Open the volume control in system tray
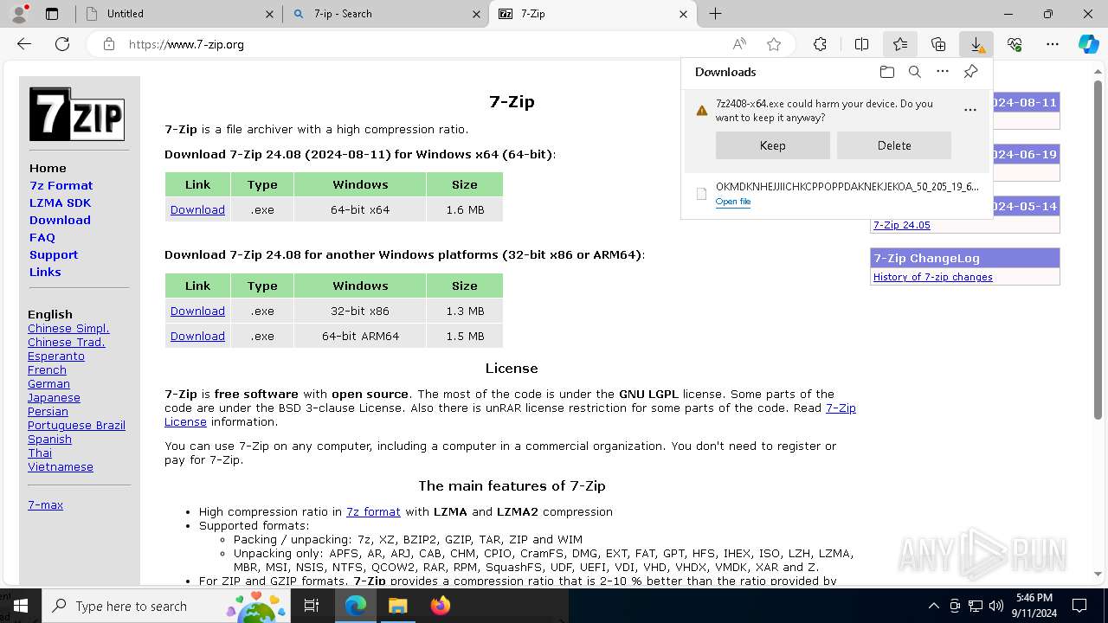The width and height of the screenshot is (1108, 623). 996,606
